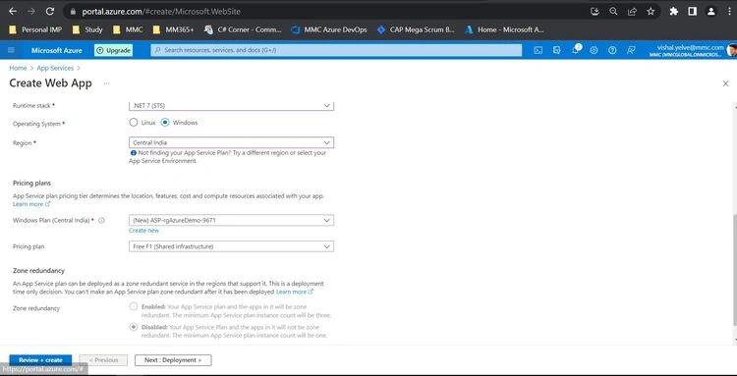Image resolution: width=737 pixels, height=376 pixels.
Task: Open Learn more link under Pricing plans
Action: [x=31, y=204]
